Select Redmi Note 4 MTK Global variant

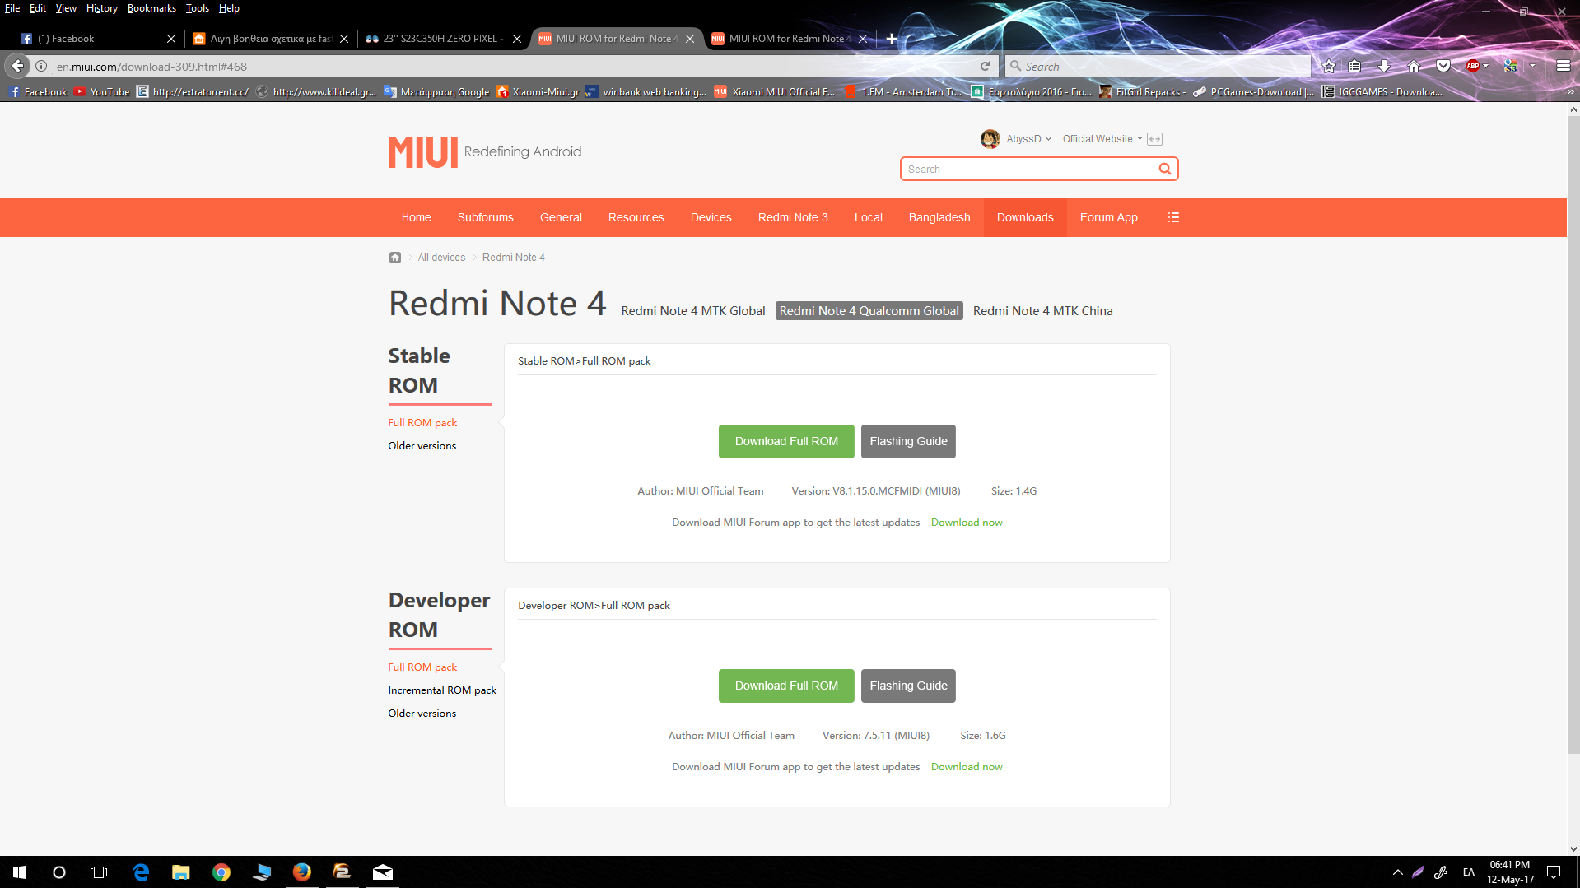click(x=693, y=311)
